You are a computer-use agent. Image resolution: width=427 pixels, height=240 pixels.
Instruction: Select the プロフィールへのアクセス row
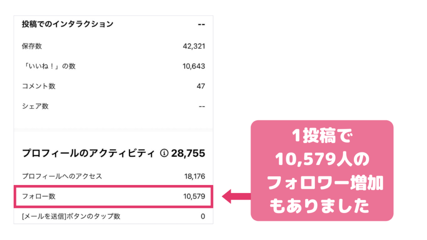click(x=113, y=176)
